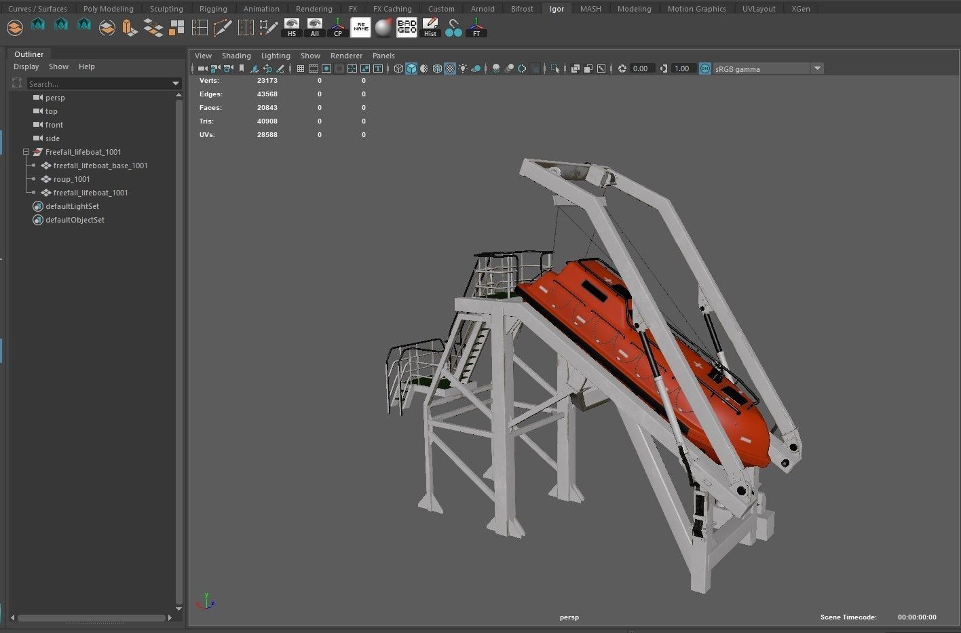Image resolution: width=961 pixels, height=633 pixels.
Task: Click the Outliner scroll-down arrow
Action: 178,609
